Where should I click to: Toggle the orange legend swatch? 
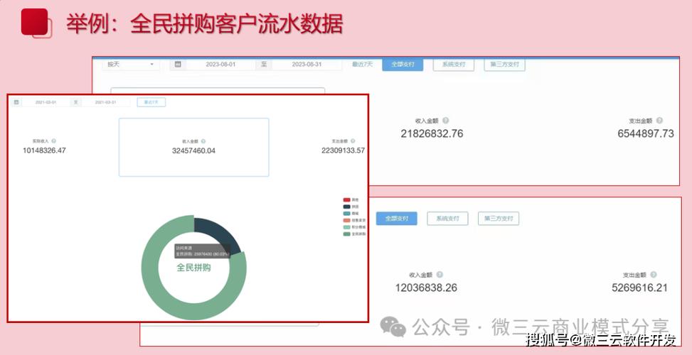point(347,220)
